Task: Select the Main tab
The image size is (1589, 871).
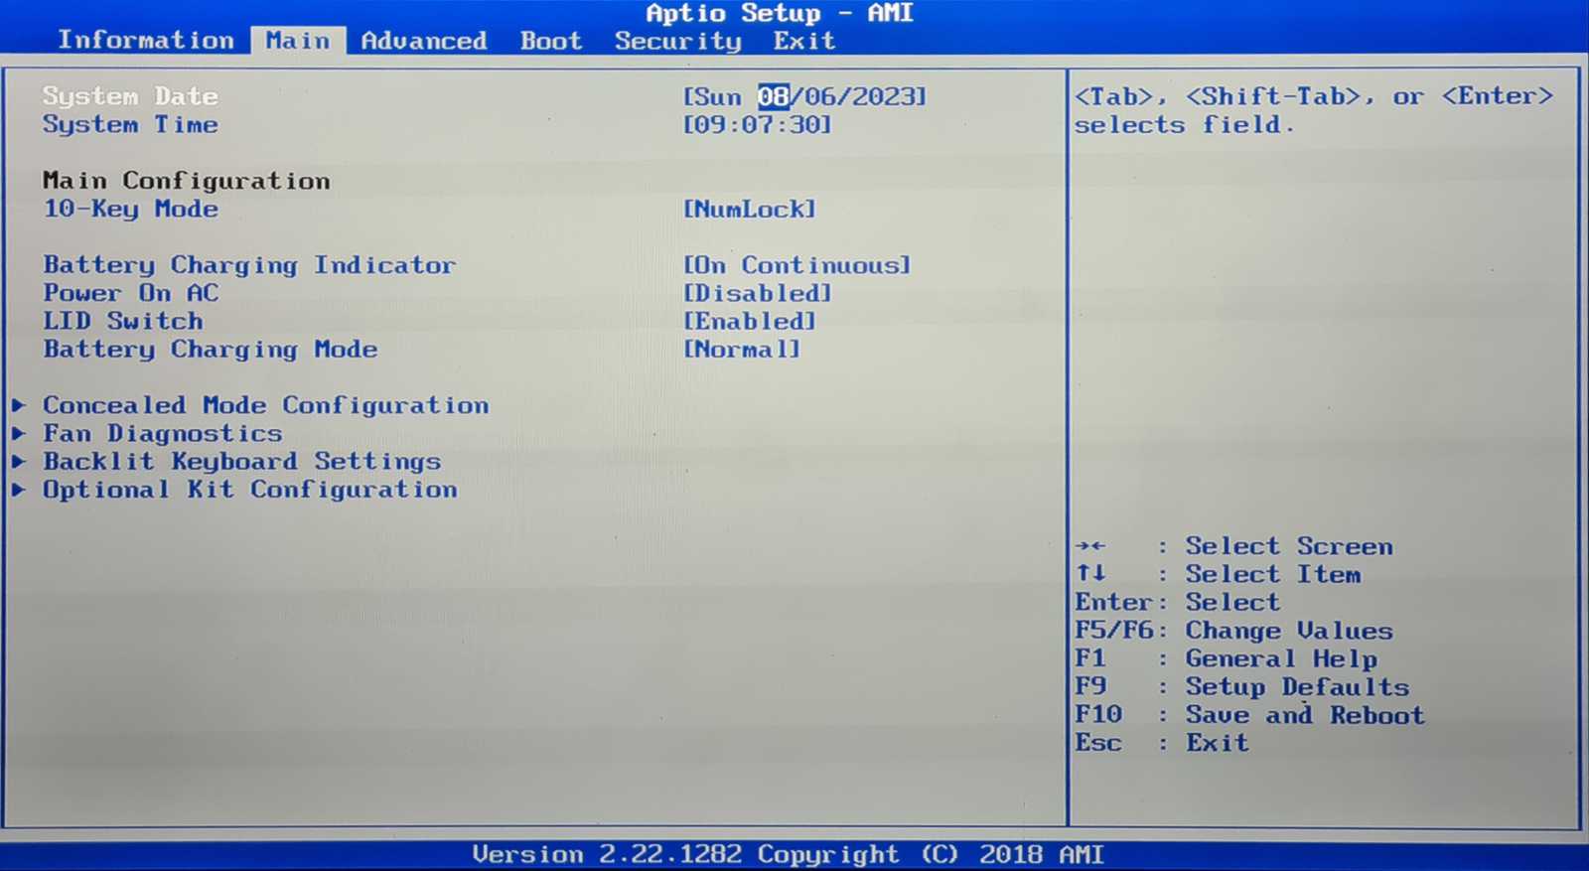Action: [x=298, y=41]
